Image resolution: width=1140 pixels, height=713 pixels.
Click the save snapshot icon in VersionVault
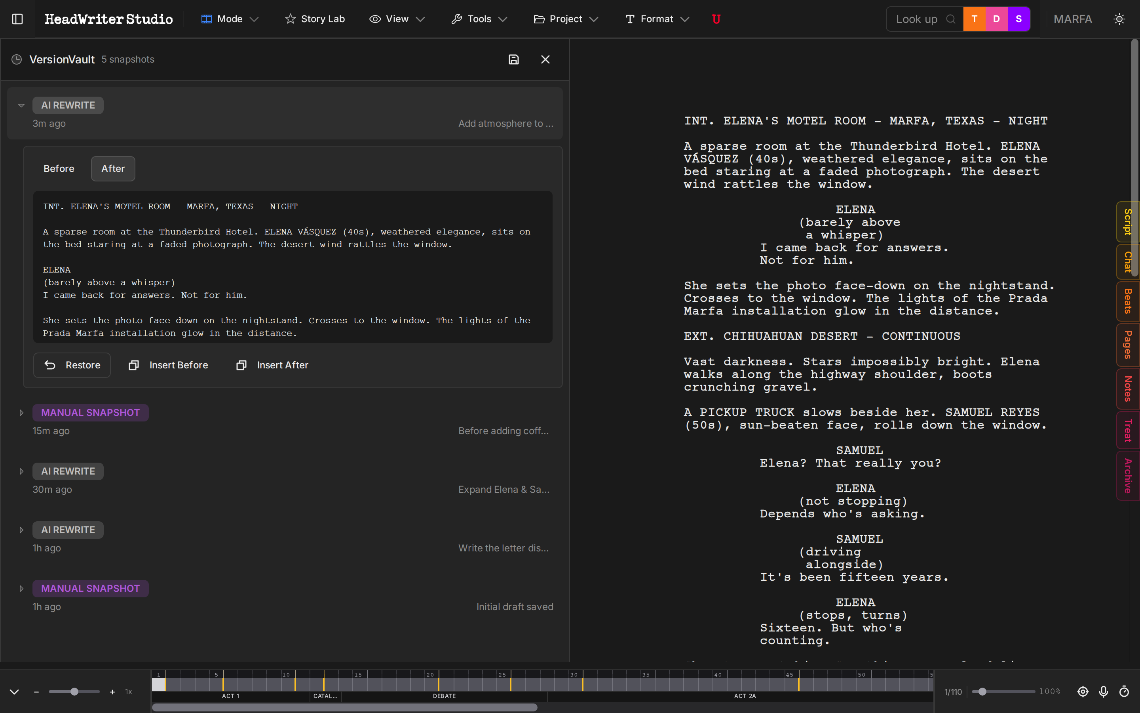click(x=513, y=59)
